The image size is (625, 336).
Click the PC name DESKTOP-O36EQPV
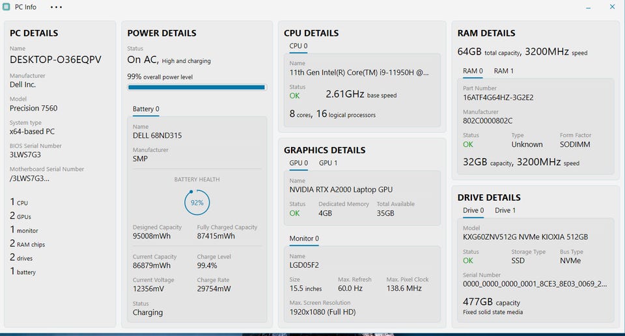pos(55,60)
